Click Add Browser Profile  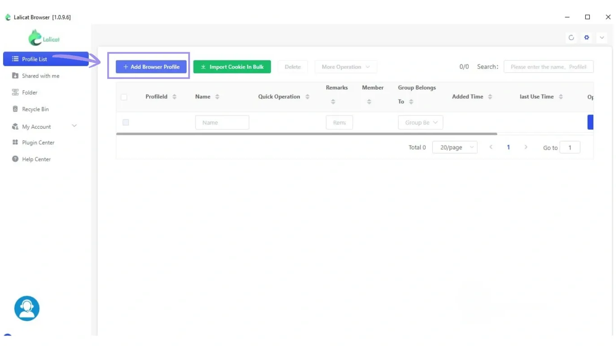tap(151, 66)
